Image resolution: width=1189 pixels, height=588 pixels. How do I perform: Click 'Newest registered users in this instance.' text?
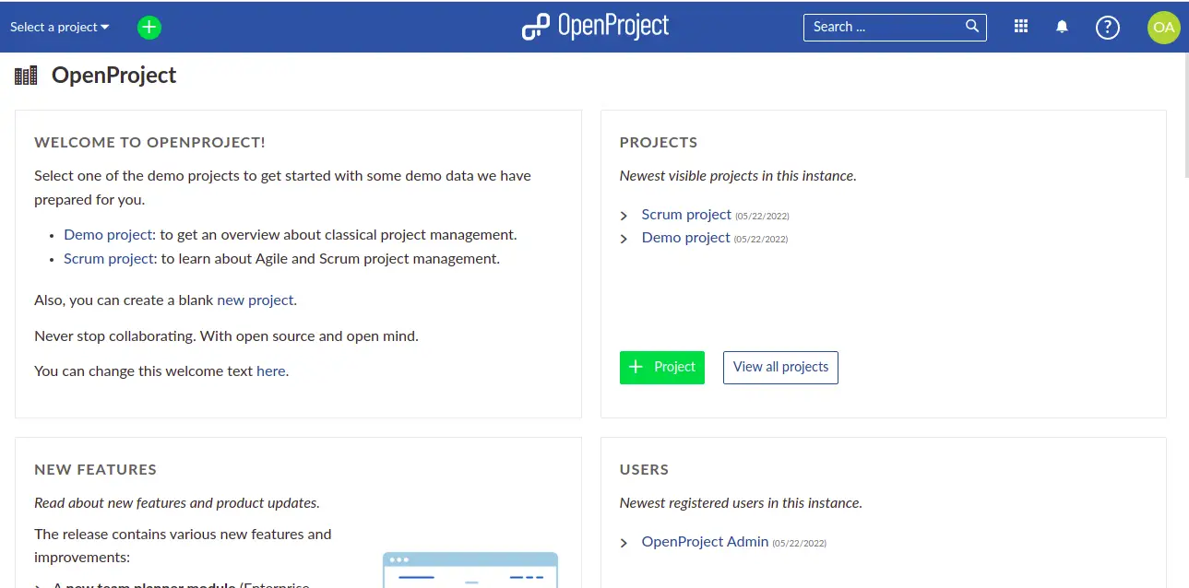click(x=741, y=503)
